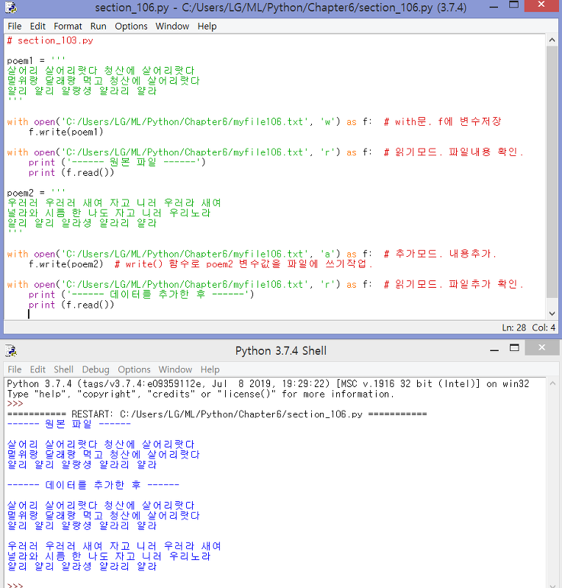This screenshot has height=588, width=562.
Task: Maximize the Python 3.7.4 Shell window
Action: 514,348
